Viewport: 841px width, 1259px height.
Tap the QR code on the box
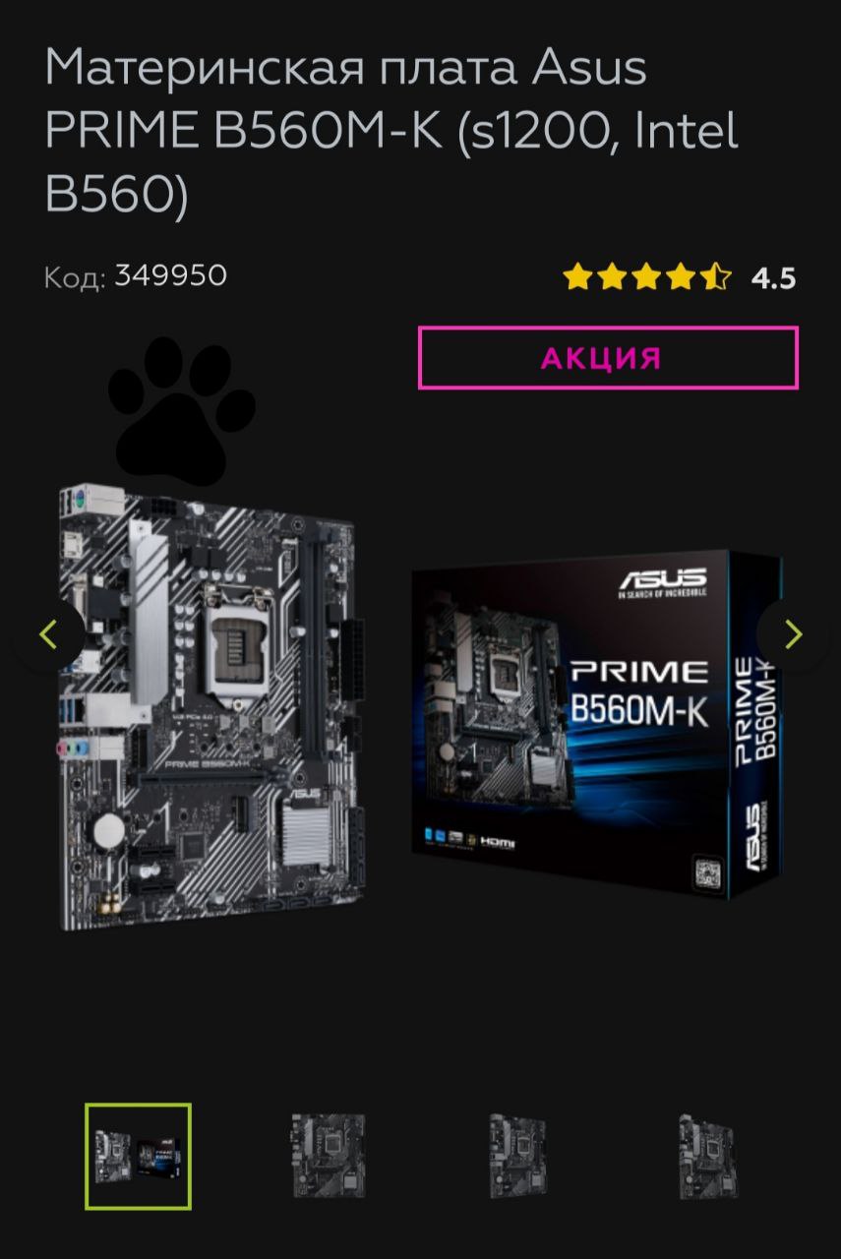[707, 870]
